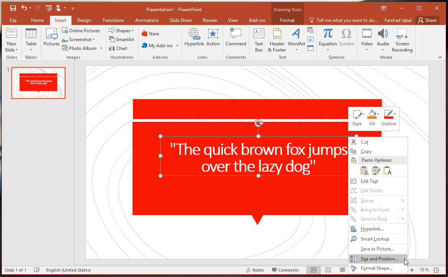Expand the Photo Album dropdown arrow
The width and height of the screenshot is (448, 277).
click(101, 48)
